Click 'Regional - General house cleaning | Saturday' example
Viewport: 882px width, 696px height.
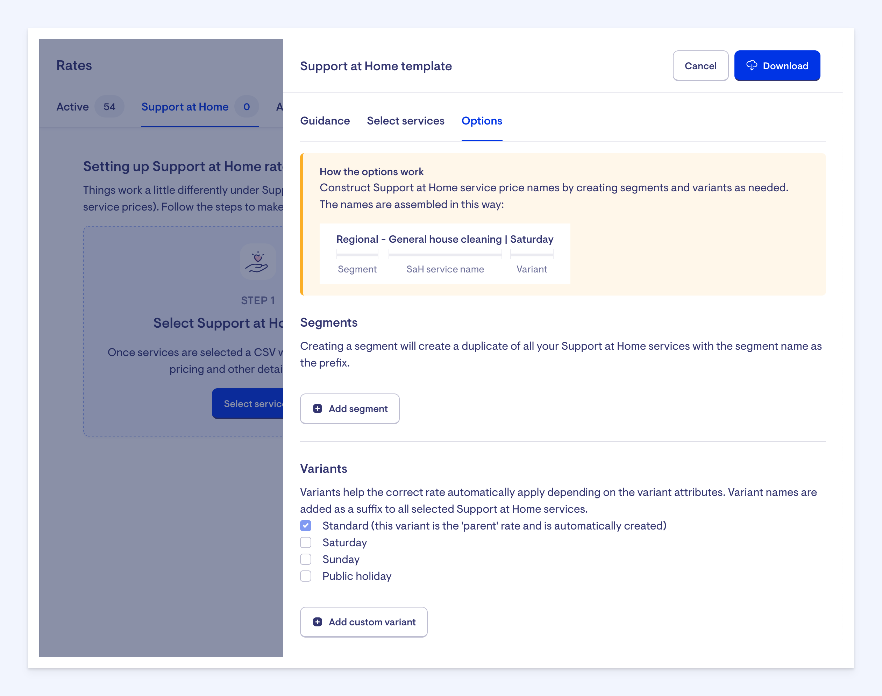coord(444,239)
